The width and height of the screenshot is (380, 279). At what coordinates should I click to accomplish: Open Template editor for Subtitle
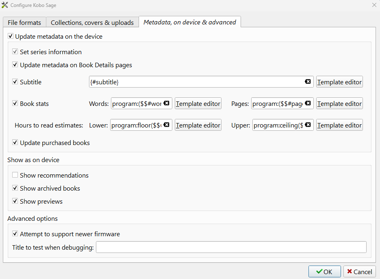tap(339, 82)
